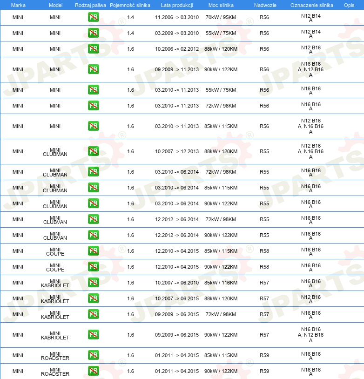This screenshot has width=364, height=379.
Task: Click MINI ROADSTER in the 85kW / 115KM row
Action: (55, 356)
